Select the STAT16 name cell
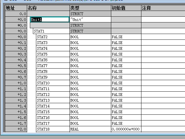This screenshot has width=185, height=139. [x=53, y=117]
